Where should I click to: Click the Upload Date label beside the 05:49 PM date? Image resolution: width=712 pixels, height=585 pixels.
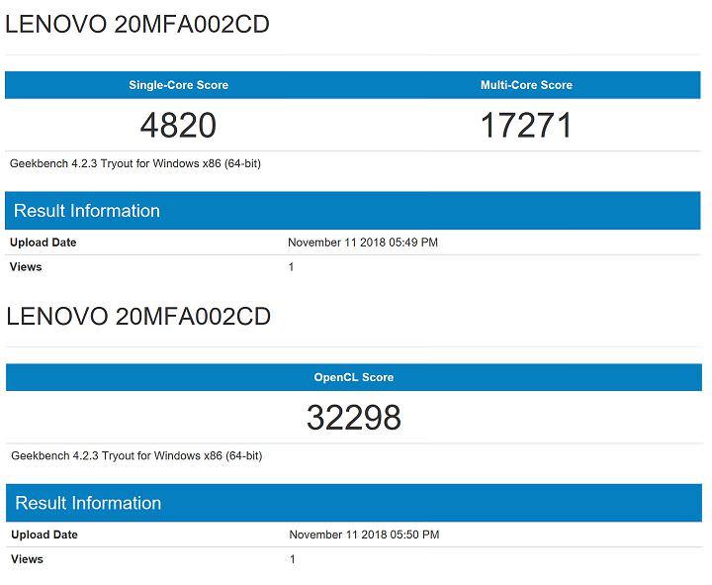coord(43,243)
